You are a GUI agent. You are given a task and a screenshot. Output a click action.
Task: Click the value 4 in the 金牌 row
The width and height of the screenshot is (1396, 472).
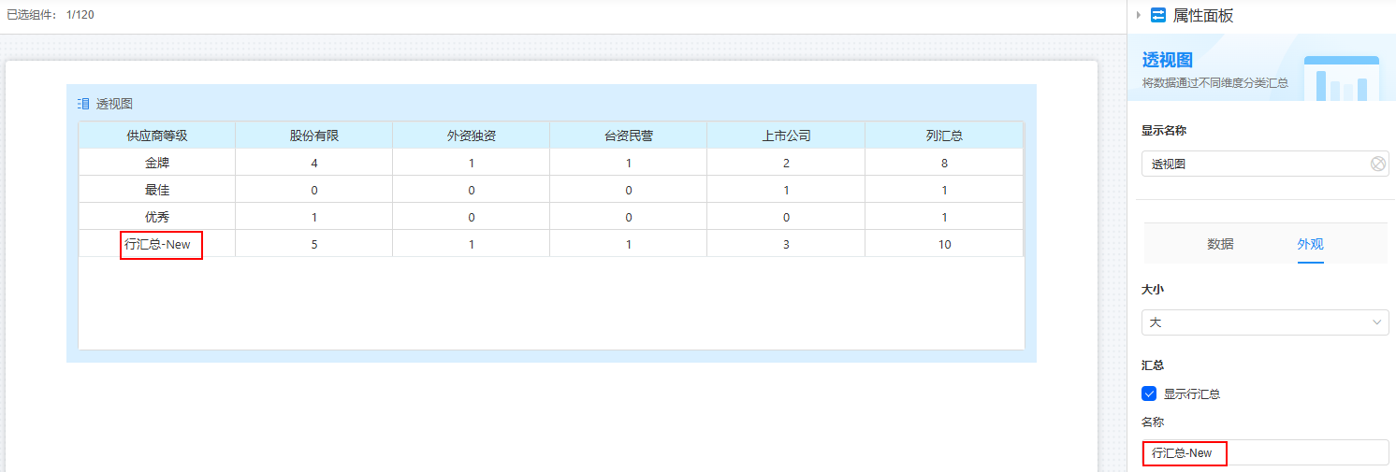click(314, 163)
